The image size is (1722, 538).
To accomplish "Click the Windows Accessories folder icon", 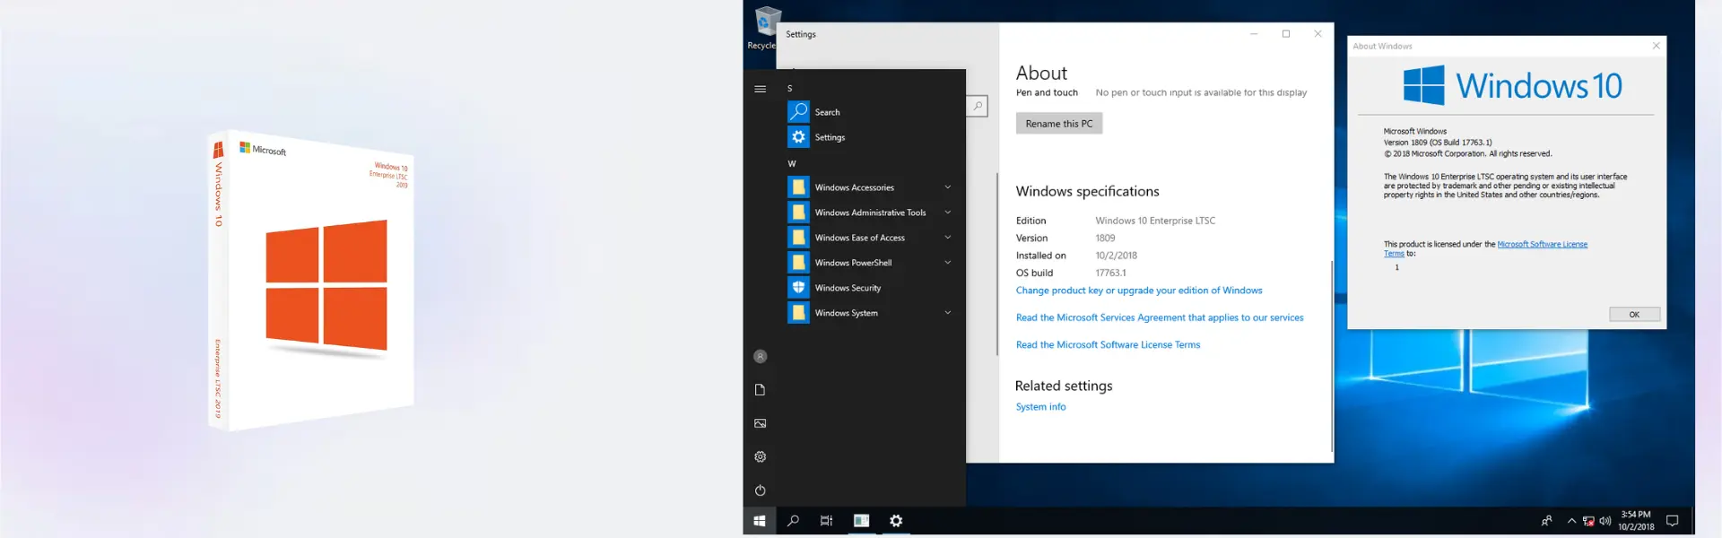I will [x=798, y=187].
